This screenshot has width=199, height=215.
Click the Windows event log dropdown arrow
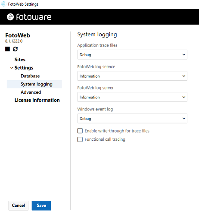tap(184, 118)
